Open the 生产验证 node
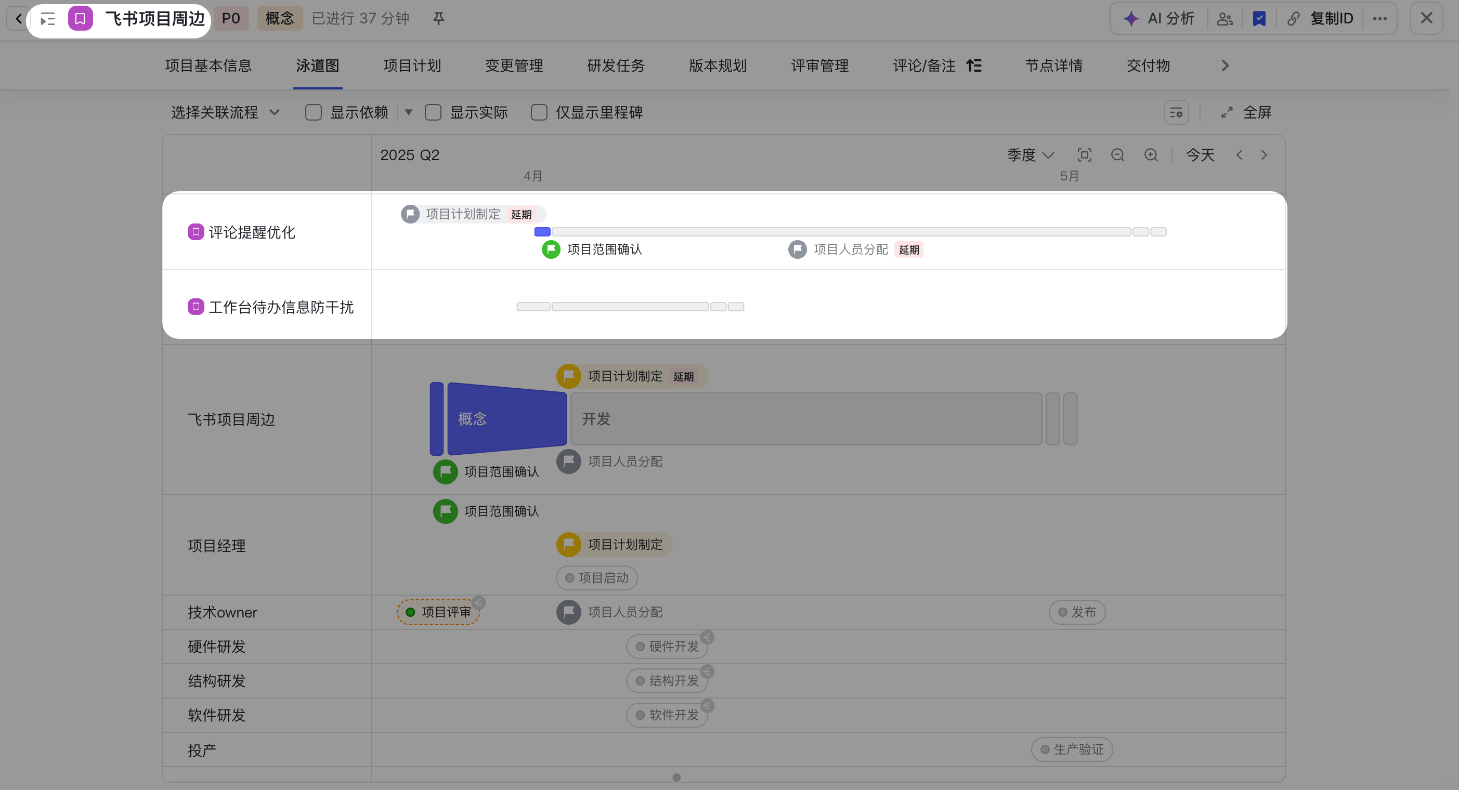1459x790 pixels. [x=1072, y=750]
